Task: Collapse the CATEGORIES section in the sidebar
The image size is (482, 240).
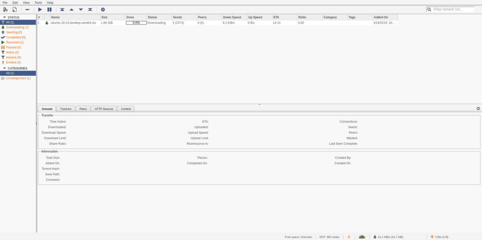Action: click(4, 68)
